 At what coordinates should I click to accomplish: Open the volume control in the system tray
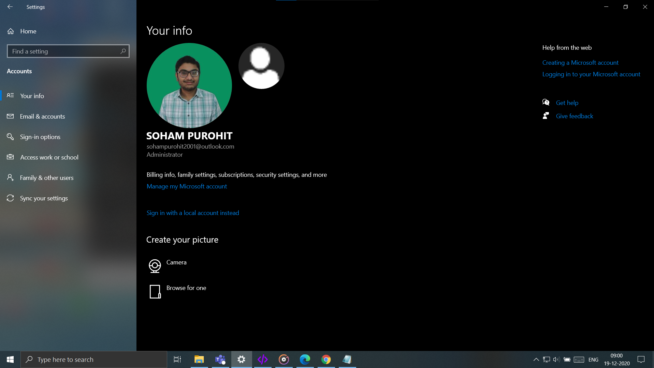point(557,359)
